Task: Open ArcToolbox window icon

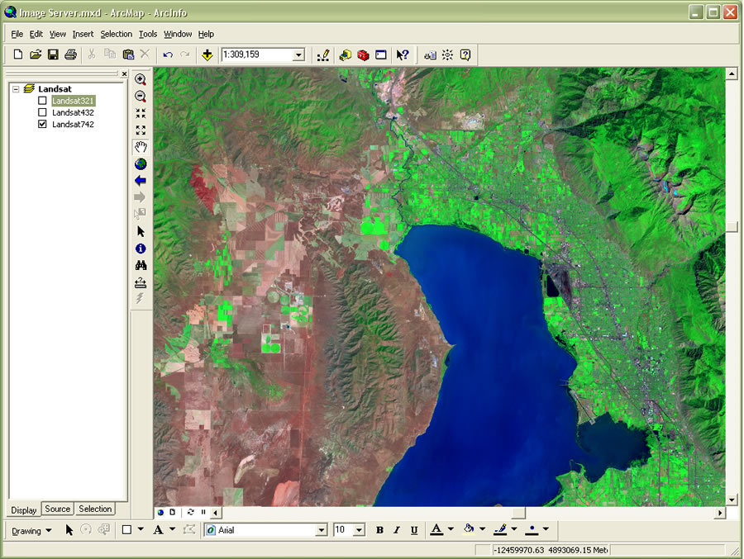Action: click(363, 54)
